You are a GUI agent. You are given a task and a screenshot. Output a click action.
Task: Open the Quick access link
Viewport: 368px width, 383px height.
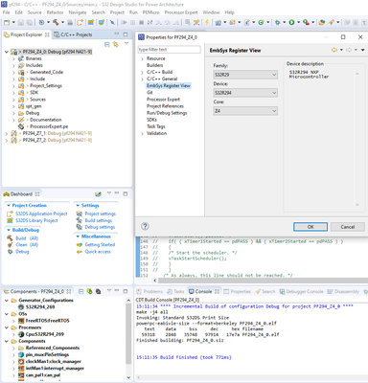tap(98, 252)
